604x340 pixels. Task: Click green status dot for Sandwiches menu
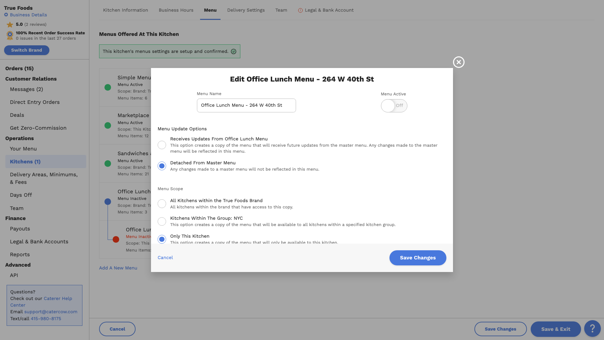(108, 164)
